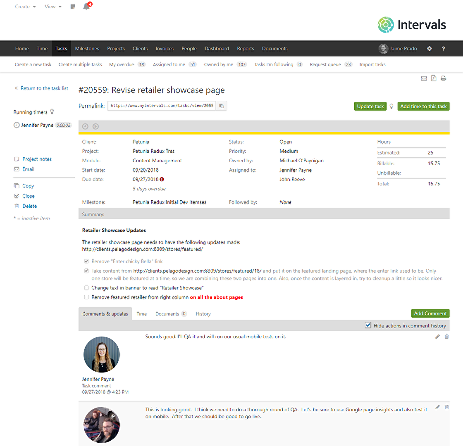Delete Jennifer Payne's comment with trash icon

tap(447, 337)
